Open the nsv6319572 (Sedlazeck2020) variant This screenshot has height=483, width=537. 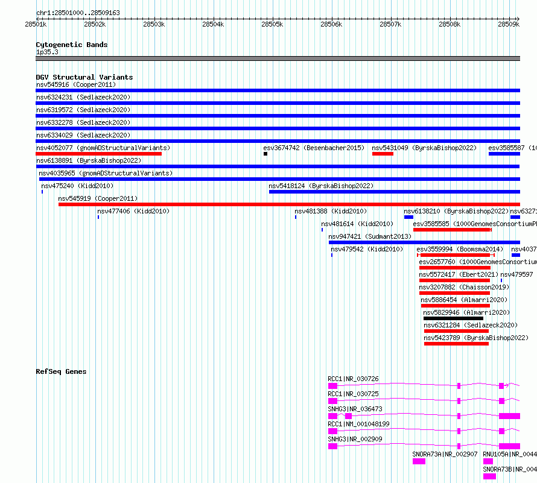click(83, 110)
